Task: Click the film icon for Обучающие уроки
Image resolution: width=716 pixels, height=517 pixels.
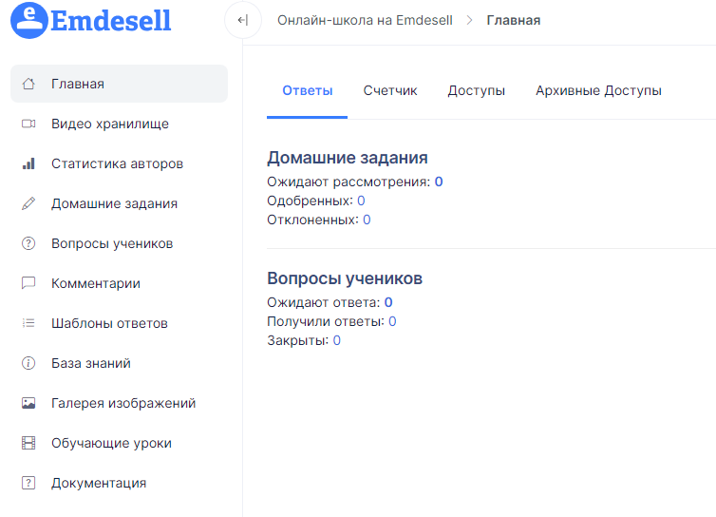Action: [28, 443]
